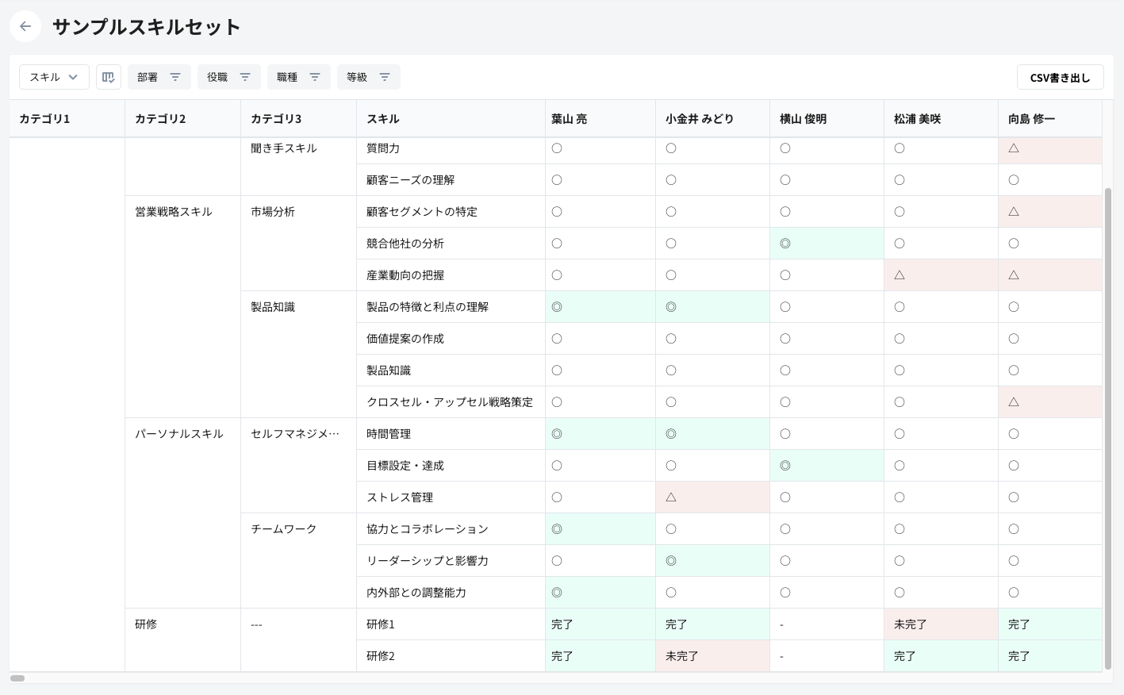Click 松浦 美咲's 未完了 status for 研修1
The width and height of the screenshot is (1124, 695).
point(911,624)
